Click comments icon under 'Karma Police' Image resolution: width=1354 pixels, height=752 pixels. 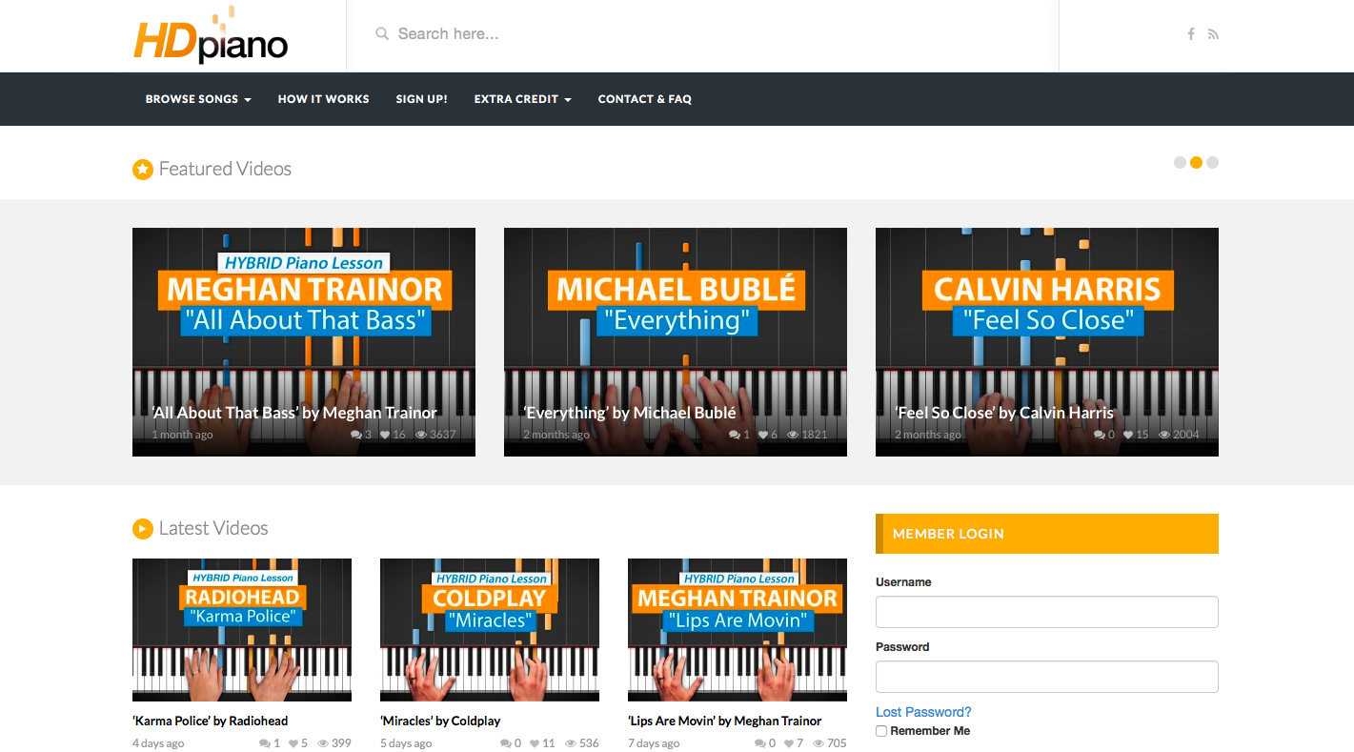pos(265,743)
